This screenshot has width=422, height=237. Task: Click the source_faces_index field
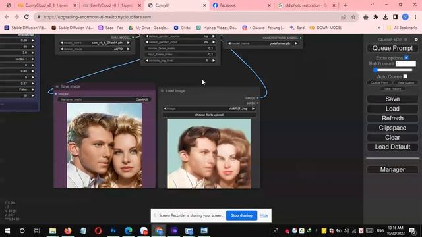pyautogui.click(x=180, y=48)
